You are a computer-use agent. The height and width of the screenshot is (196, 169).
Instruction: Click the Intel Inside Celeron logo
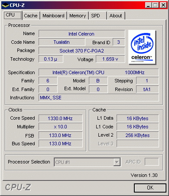[x=142, y=47]
